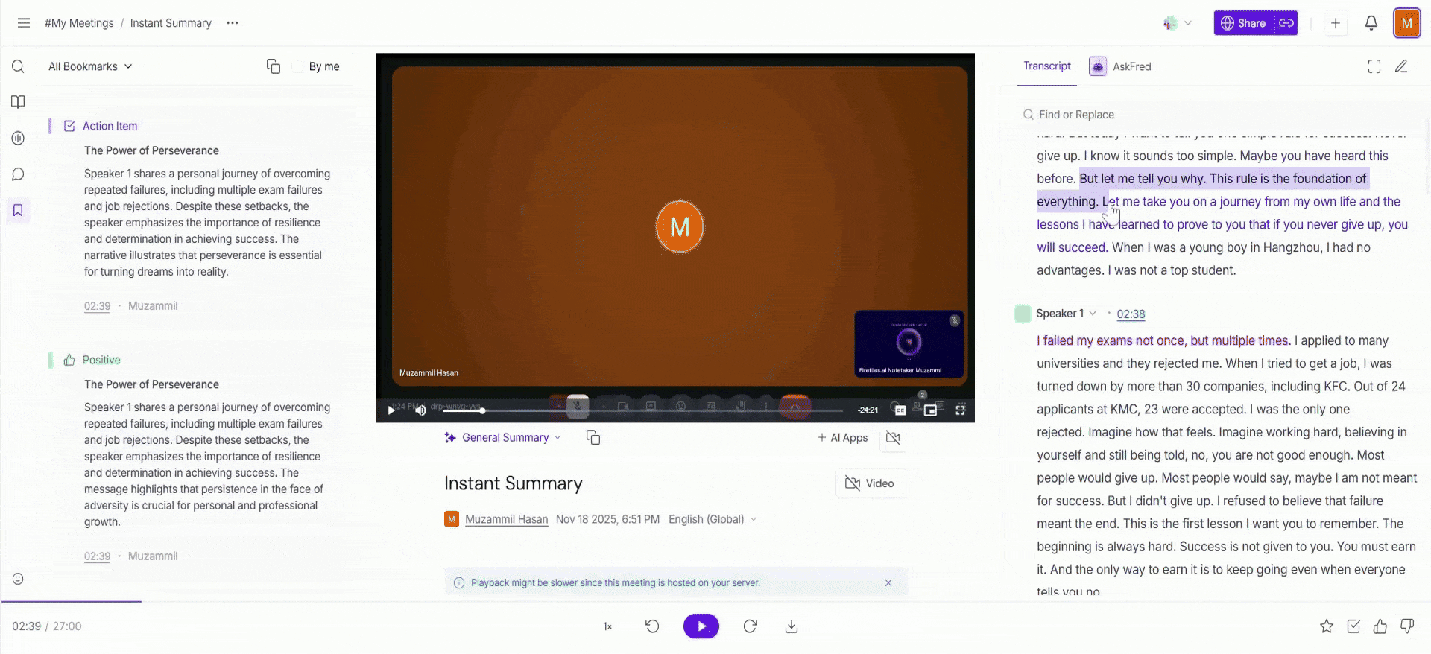1431x654 pixels.
Task: Click the Action Item bookmark label
Action: point(110,126)
